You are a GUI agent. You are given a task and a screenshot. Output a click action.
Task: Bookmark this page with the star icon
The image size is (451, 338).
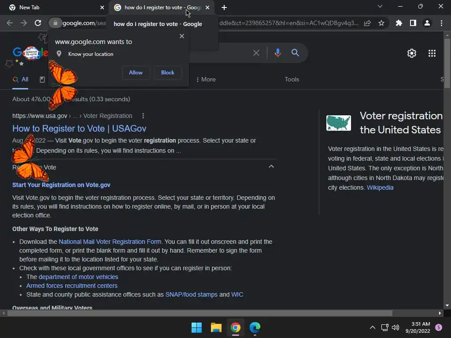[x=381, y=23]
